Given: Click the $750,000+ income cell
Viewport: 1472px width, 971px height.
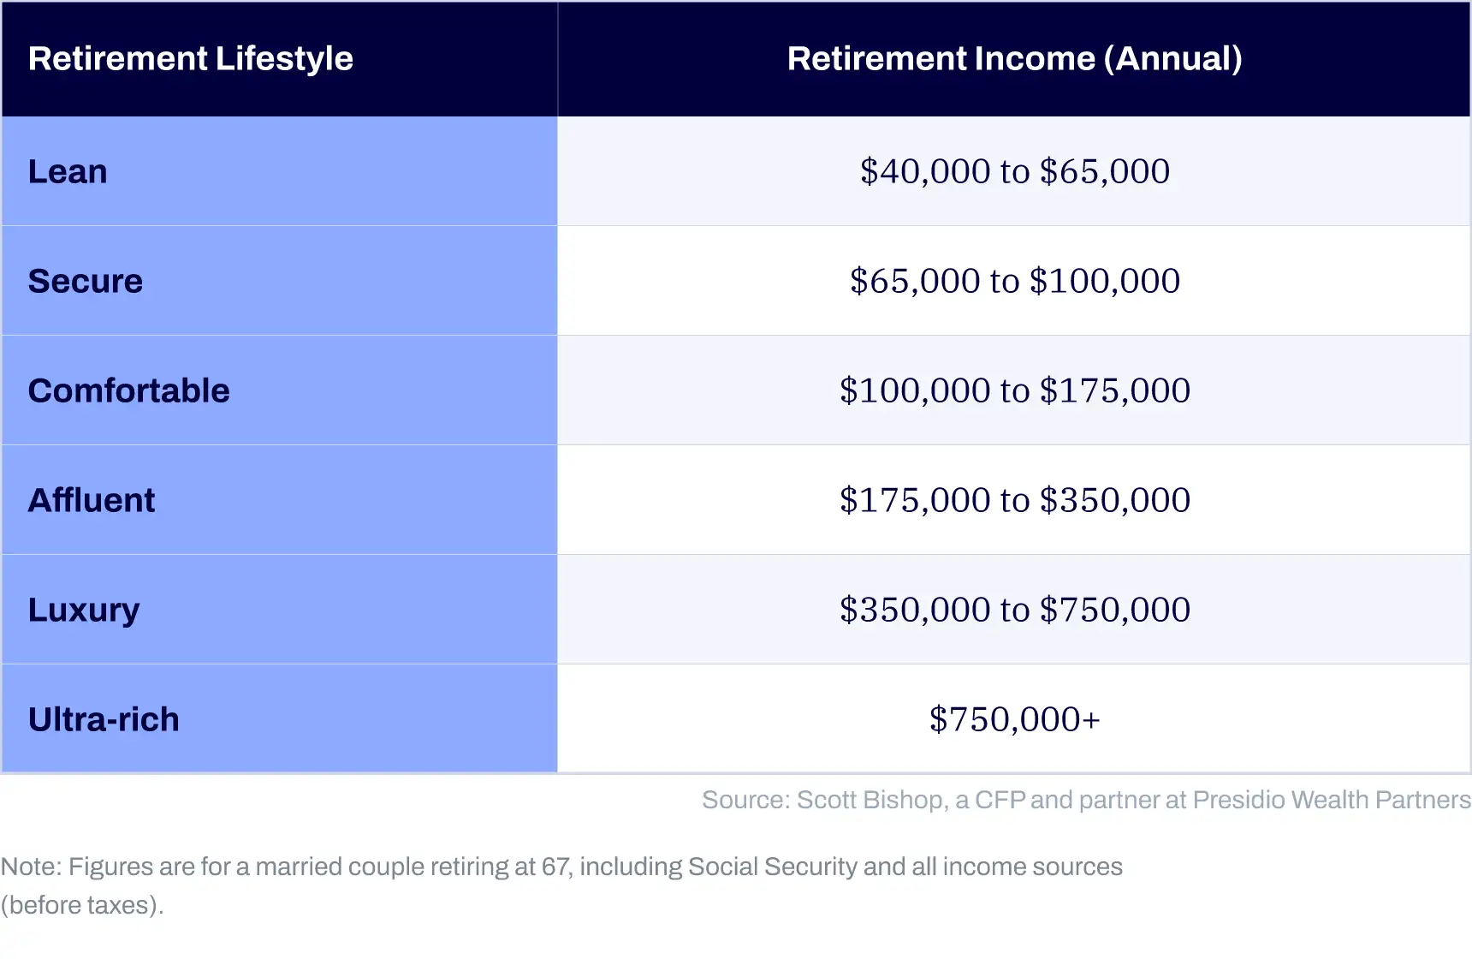Looking at the screenshot, I should point(1014,719).
